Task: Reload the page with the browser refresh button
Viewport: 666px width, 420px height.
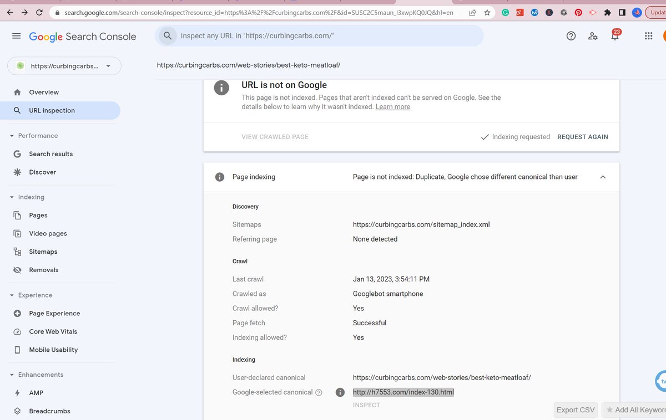Action: point(39,12)
